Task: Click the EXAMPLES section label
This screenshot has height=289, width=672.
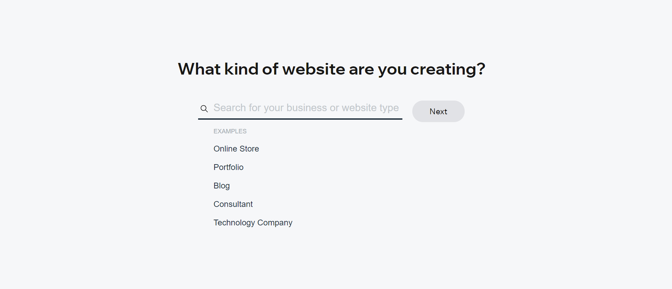Action: point(230,131)
